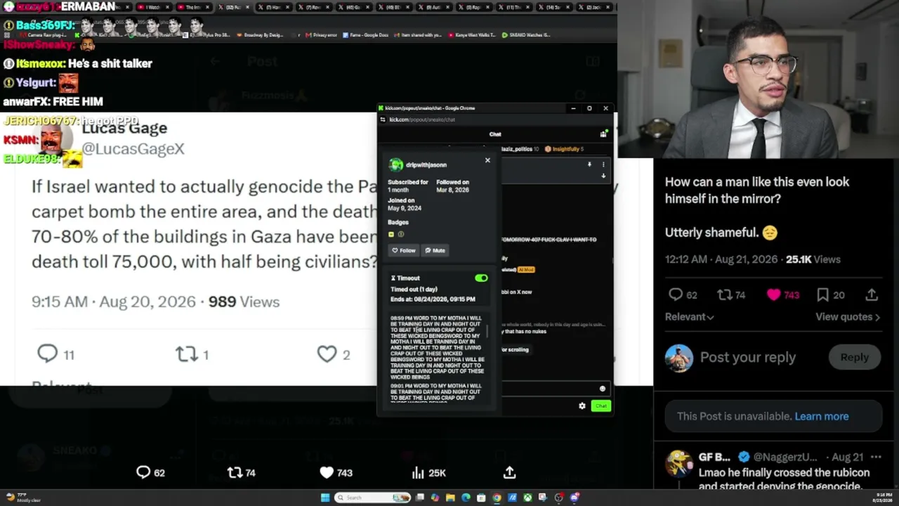Viewport: 899px width, 506px height.
Task: Open Snipping Tool from the taskbar
Action: pyautogui.click(x=542, y=498)
